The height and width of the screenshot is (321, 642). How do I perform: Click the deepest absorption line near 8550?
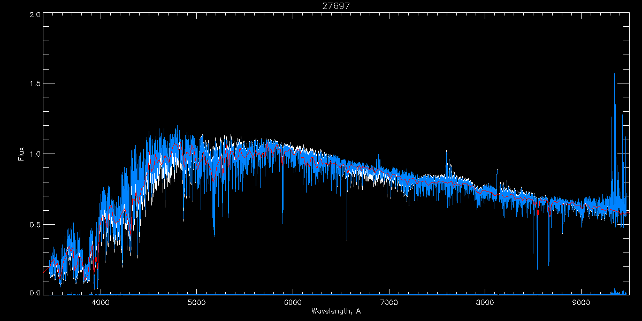click(x=537, y=269)
